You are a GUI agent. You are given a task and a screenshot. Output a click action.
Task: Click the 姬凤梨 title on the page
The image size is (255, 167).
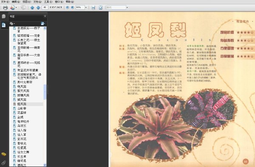[x=156, y=30]
